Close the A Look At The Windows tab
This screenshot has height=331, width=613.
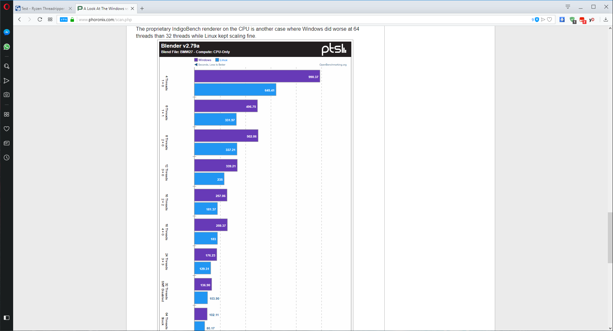click(x=132, y=9)
